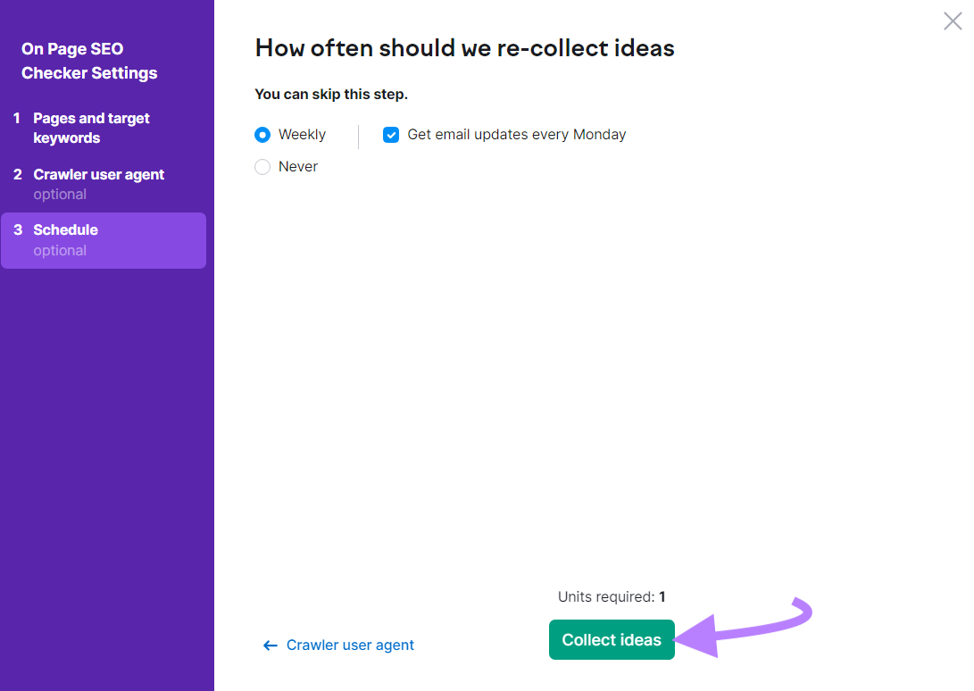Click the step number 1 in the sidebar

19,118
